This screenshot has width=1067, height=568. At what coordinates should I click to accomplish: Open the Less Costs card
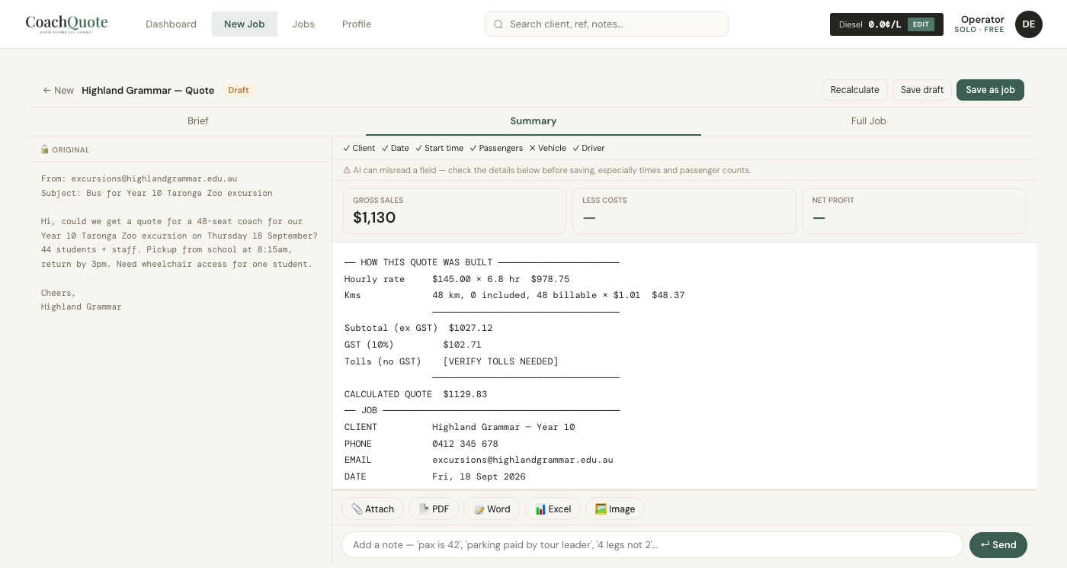tap(684, 211)
